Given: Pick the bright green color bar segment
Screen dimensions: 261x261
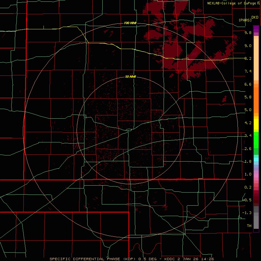Looking at the screenshot, I should (256, 140).
